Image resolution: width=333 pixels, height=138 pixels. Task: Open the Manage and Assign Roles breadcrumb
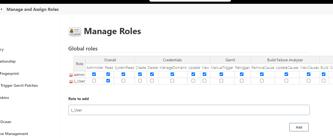[x=33, y=9]
